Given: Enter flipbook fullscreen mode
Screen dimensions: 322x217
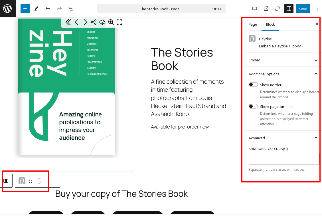Looking at the screenshot, I should (x=120, y=22).
